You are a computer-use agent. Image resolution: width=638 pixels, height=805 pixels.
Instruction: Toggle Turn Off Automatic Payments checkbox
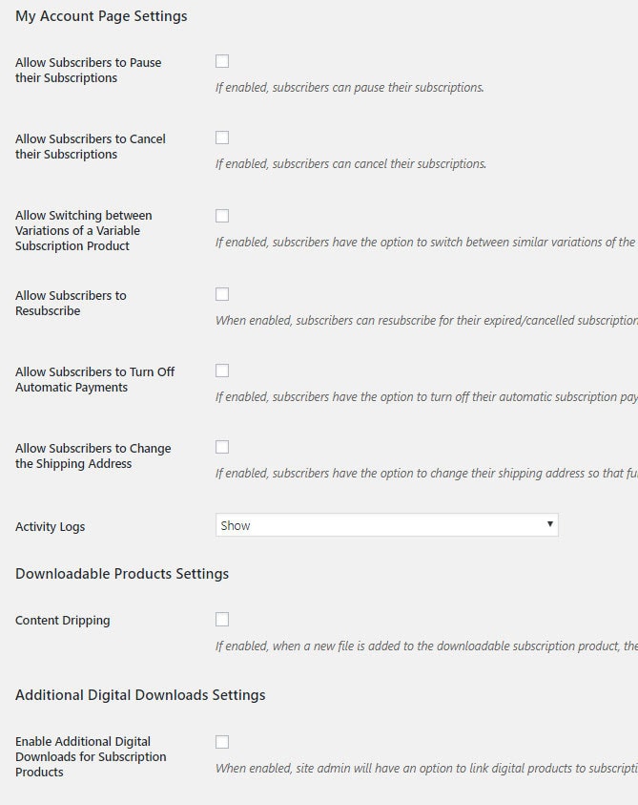pyautogui.click(x=222, y=371)
